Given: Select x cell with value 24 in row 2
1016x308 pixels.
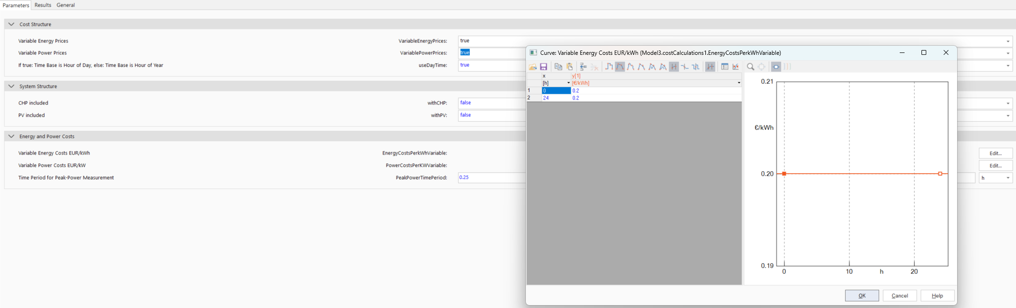Looking at the screenshot, I should click(556, 98).
